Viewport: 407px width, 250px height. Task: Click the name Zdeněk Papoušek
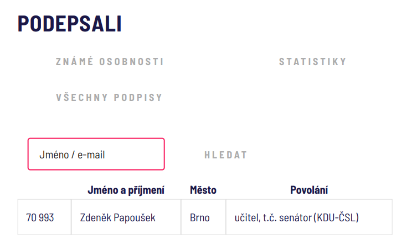[x=117, y=217]
